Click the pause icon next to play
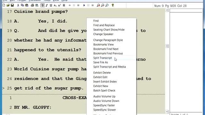This screenshot has width=205, height=115. (x=88, y=5)
